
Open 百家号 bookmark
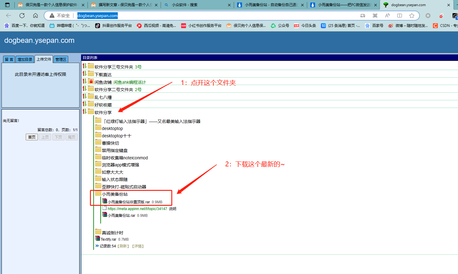click(374, 26)
